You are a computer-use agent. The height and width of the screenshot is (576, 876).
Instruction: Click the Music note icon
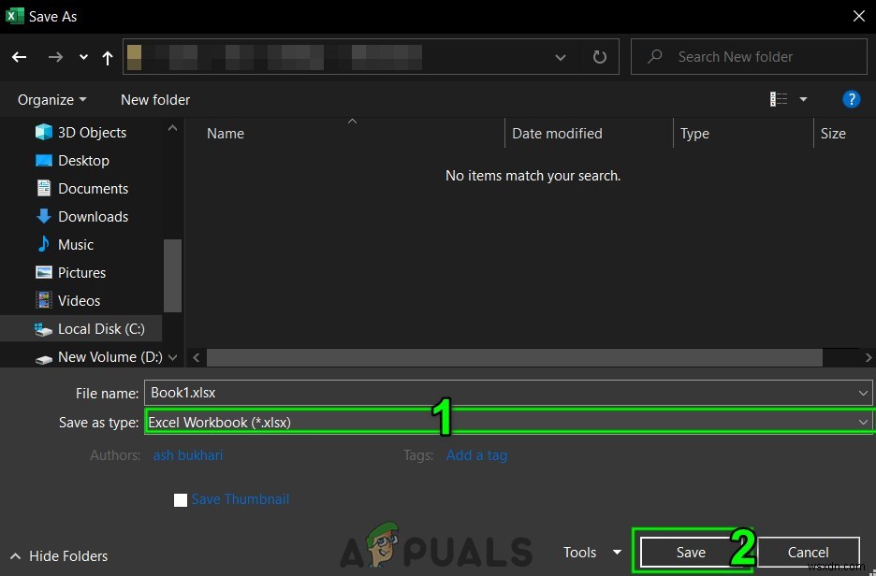[x=44, y=244]
